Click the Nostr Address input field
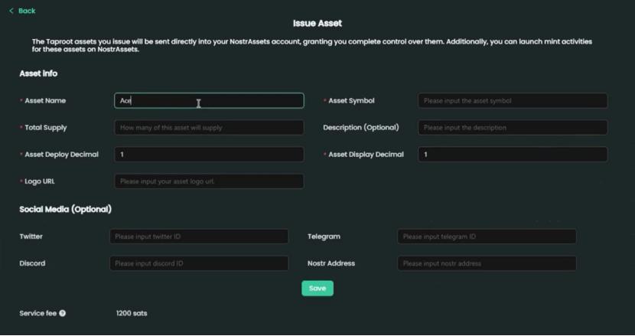The width and height of the screenshot is (635, 336). coord(487,264)
